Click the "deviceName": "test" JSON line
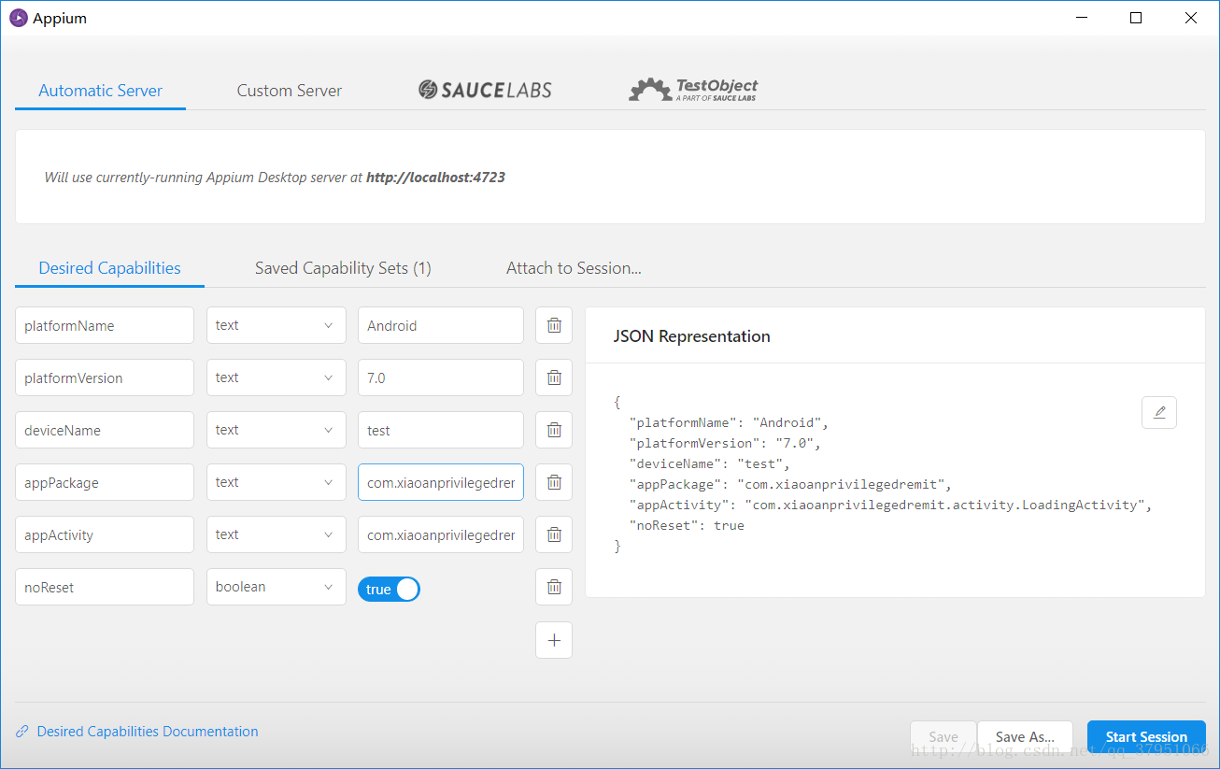The image size is (1220, 769). 710,463
